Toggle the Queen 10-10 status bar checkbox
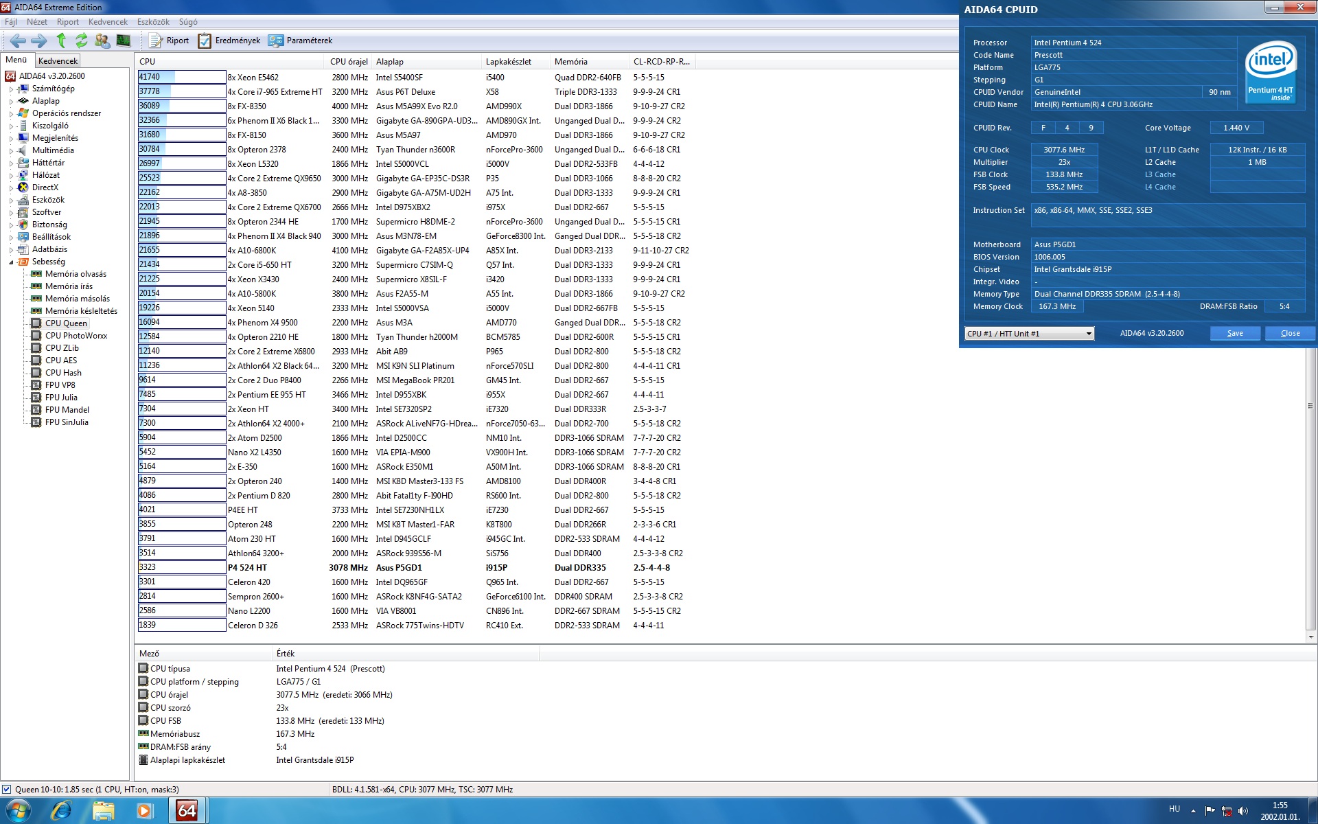Screen dimensions: 1318x824 pyautogui.click(x=6, y=790)
